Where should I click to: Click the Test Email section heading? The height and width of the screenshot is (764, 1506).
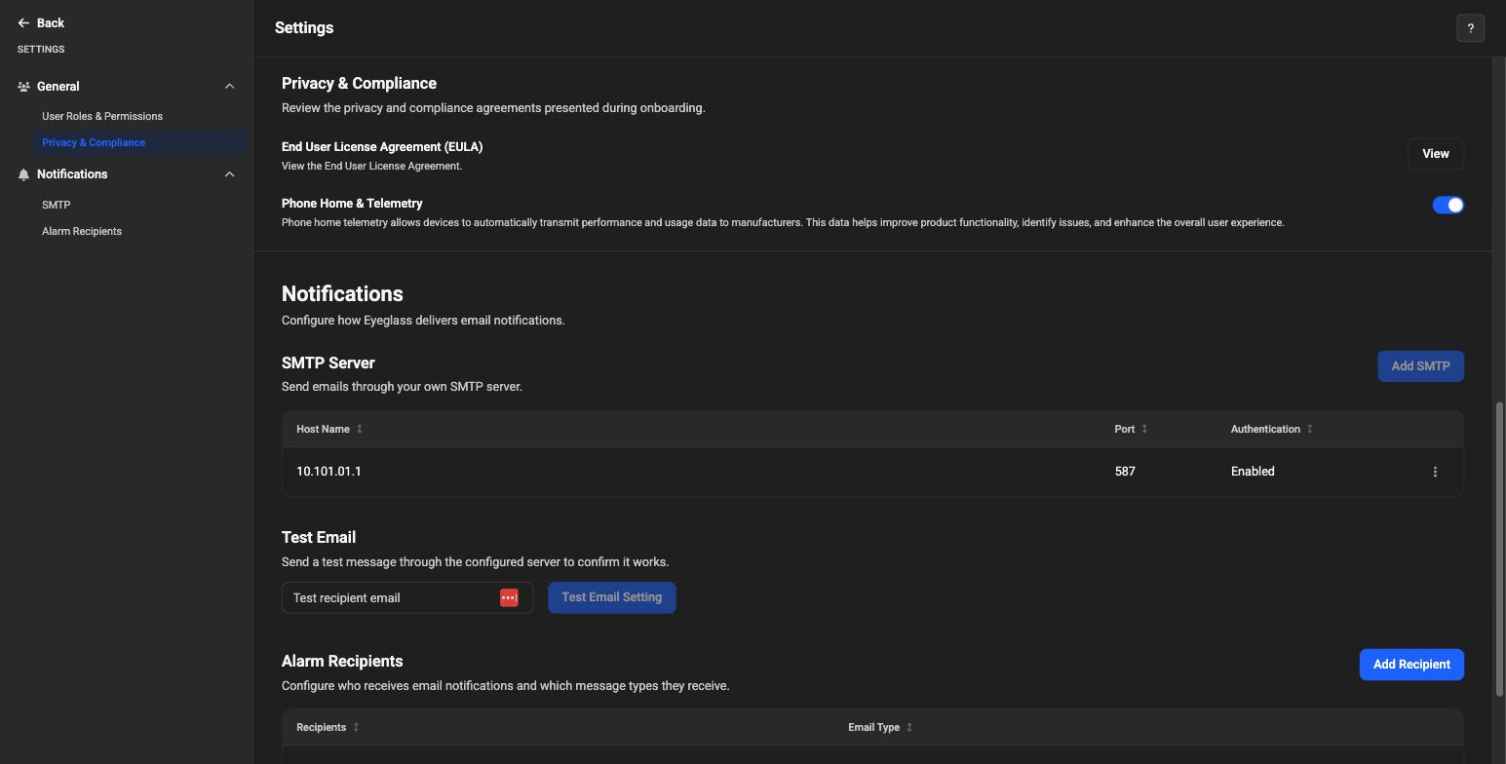point(319,537)
